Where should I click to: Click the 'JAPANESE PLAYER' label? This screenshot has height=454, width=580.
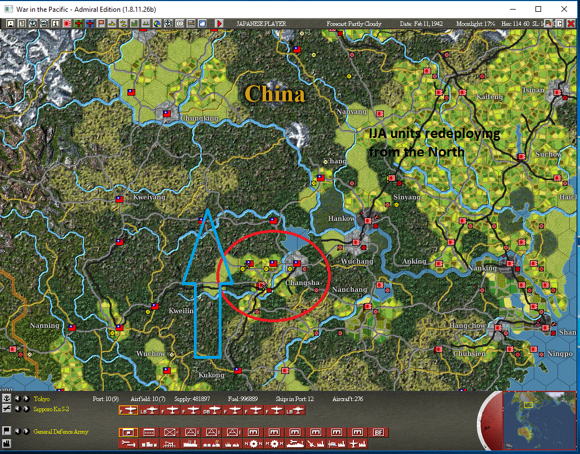261,24
